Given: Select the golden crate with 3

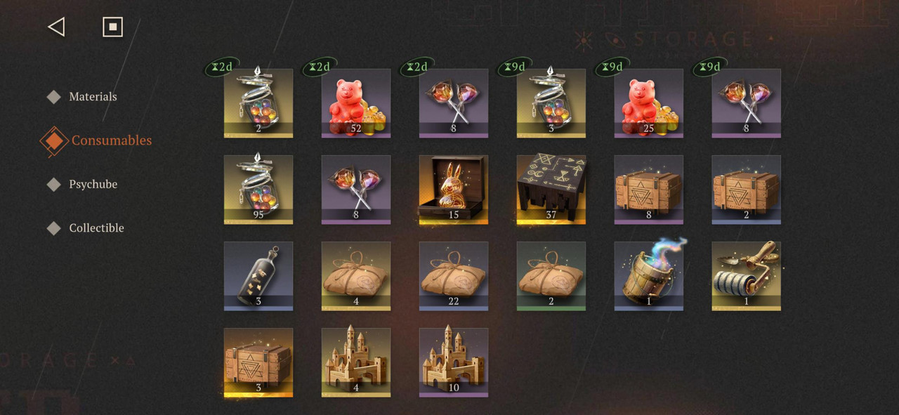Looking at the screenshot, I should tap(258, 362).
